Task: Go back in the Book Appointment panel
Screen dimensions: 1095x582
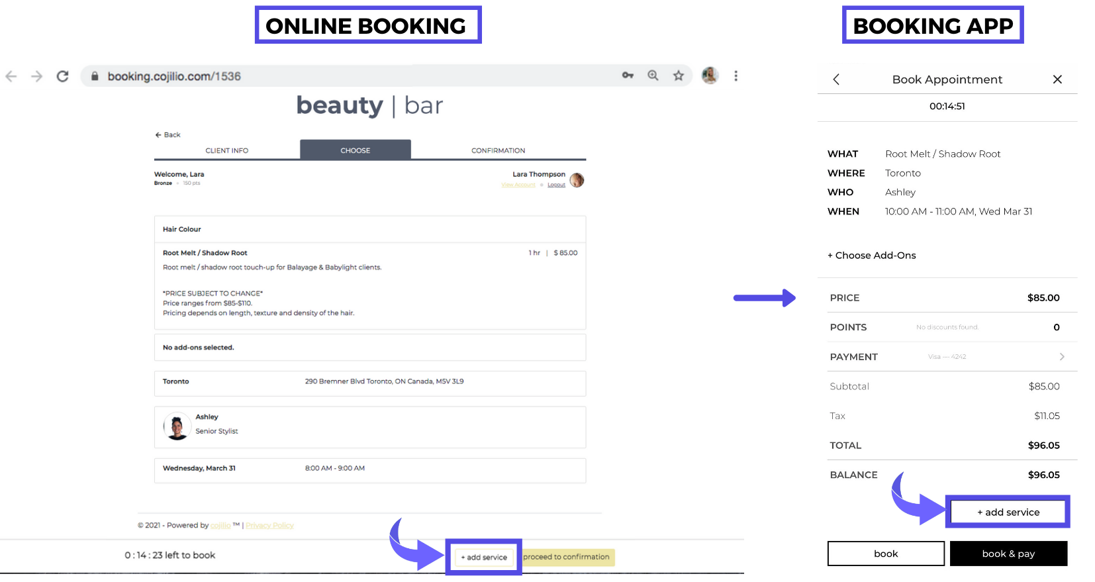Action: [x=836, y=79]
